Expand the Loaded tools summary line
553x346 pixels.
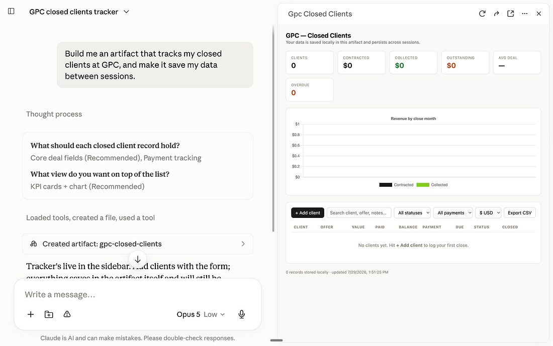coord(90,218)
